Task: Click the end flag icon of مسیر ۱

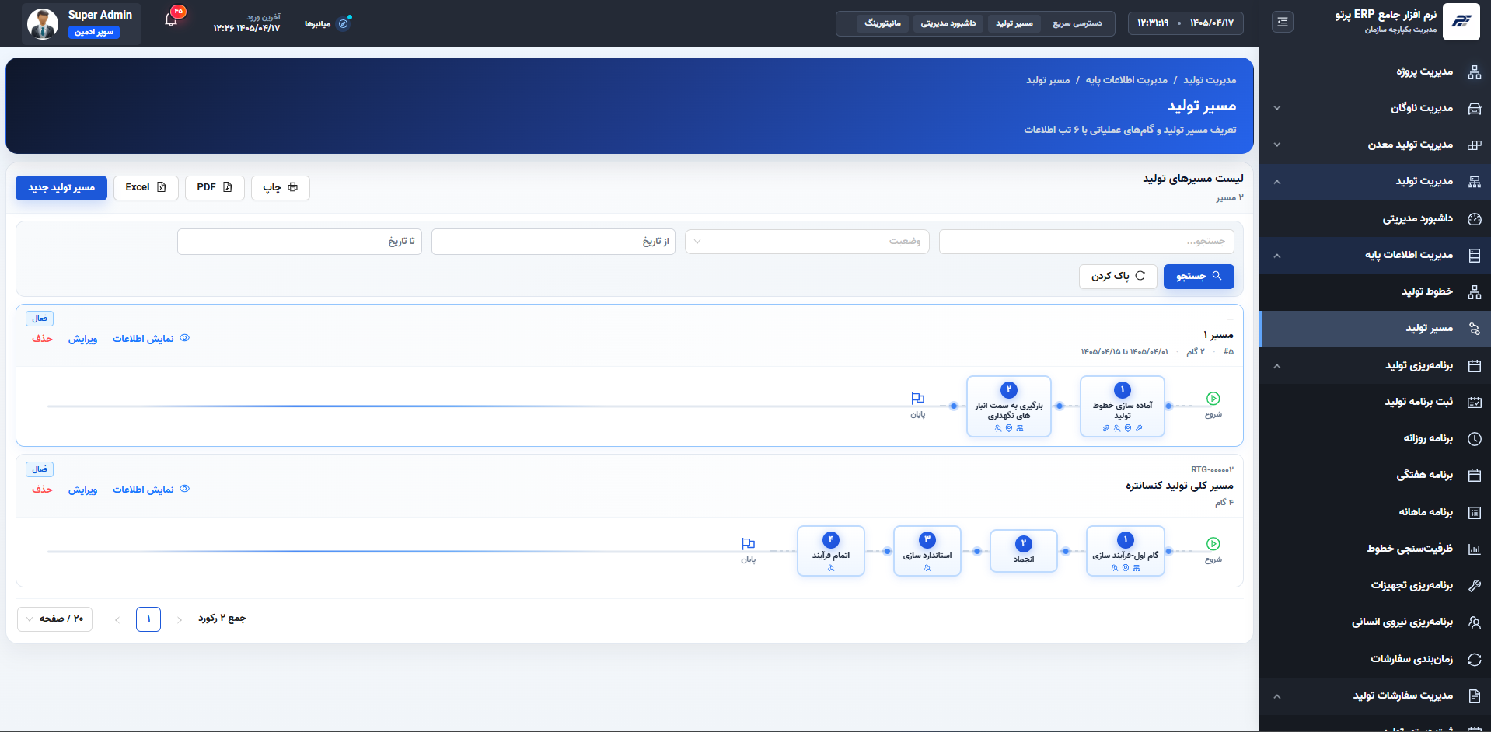Action: pos(918,399)
